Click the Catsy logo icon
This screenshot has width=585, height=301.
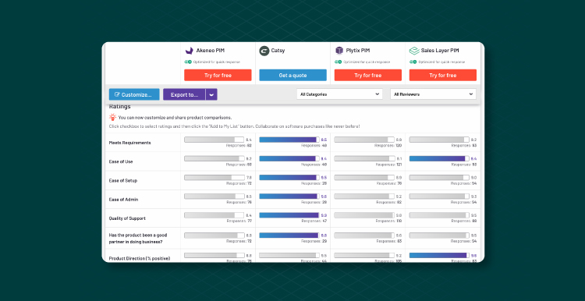tap(264, 51)
